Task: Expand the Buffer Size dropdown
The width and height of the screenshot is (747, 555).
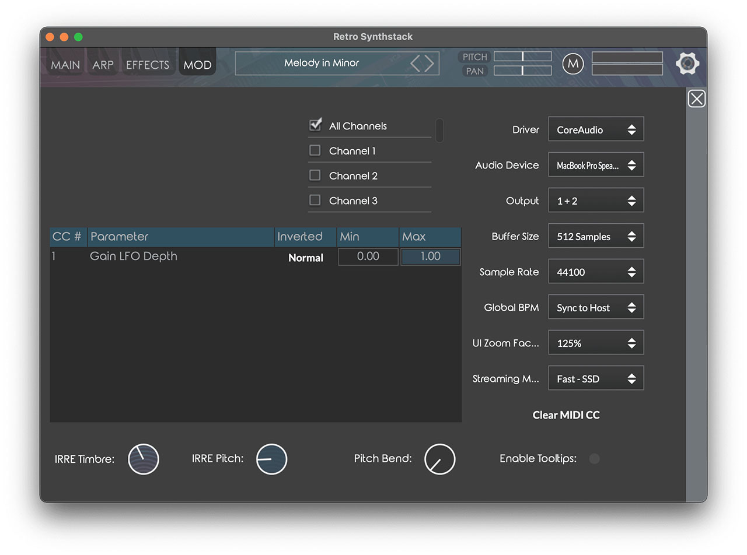Action: pyautogui.click(x=595, y=236)
